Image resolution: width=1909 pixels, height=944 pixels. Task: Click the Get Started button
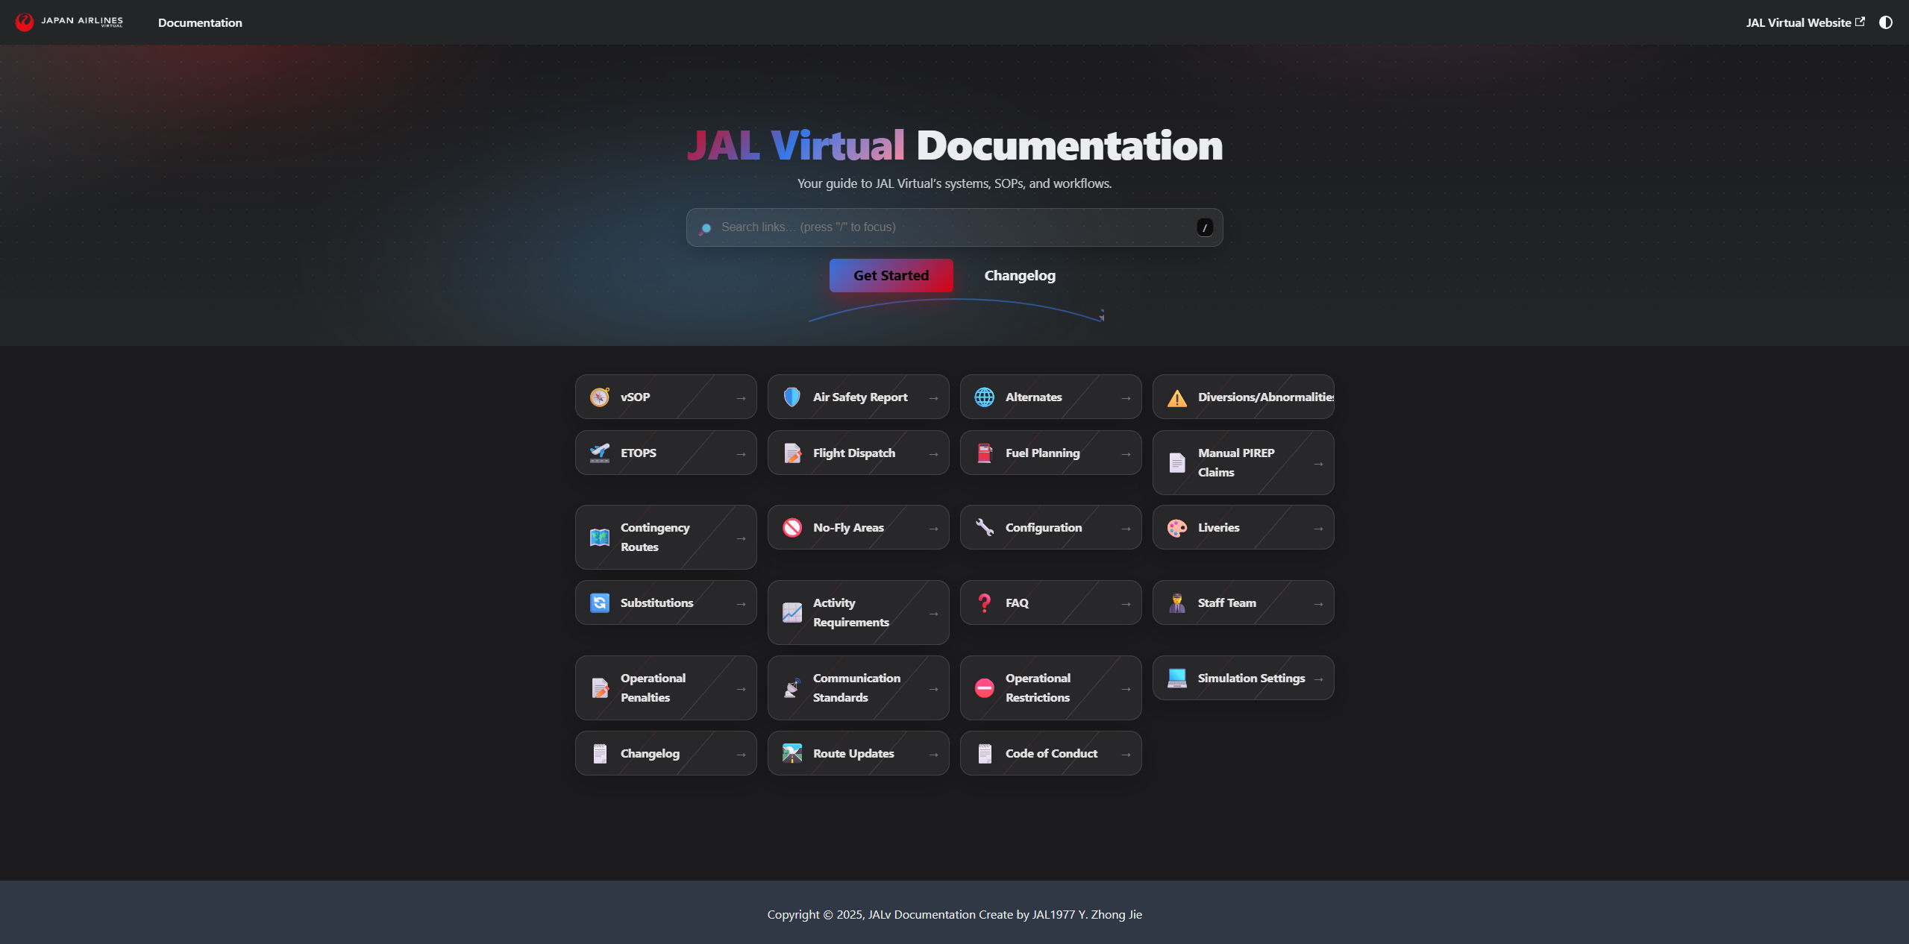tap(890, 275)
